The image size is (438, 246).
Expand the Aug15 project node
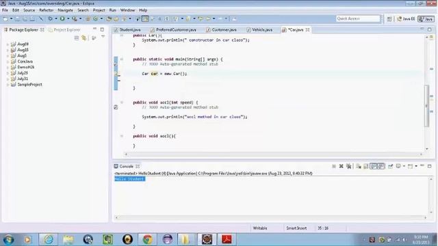[8, 50]
